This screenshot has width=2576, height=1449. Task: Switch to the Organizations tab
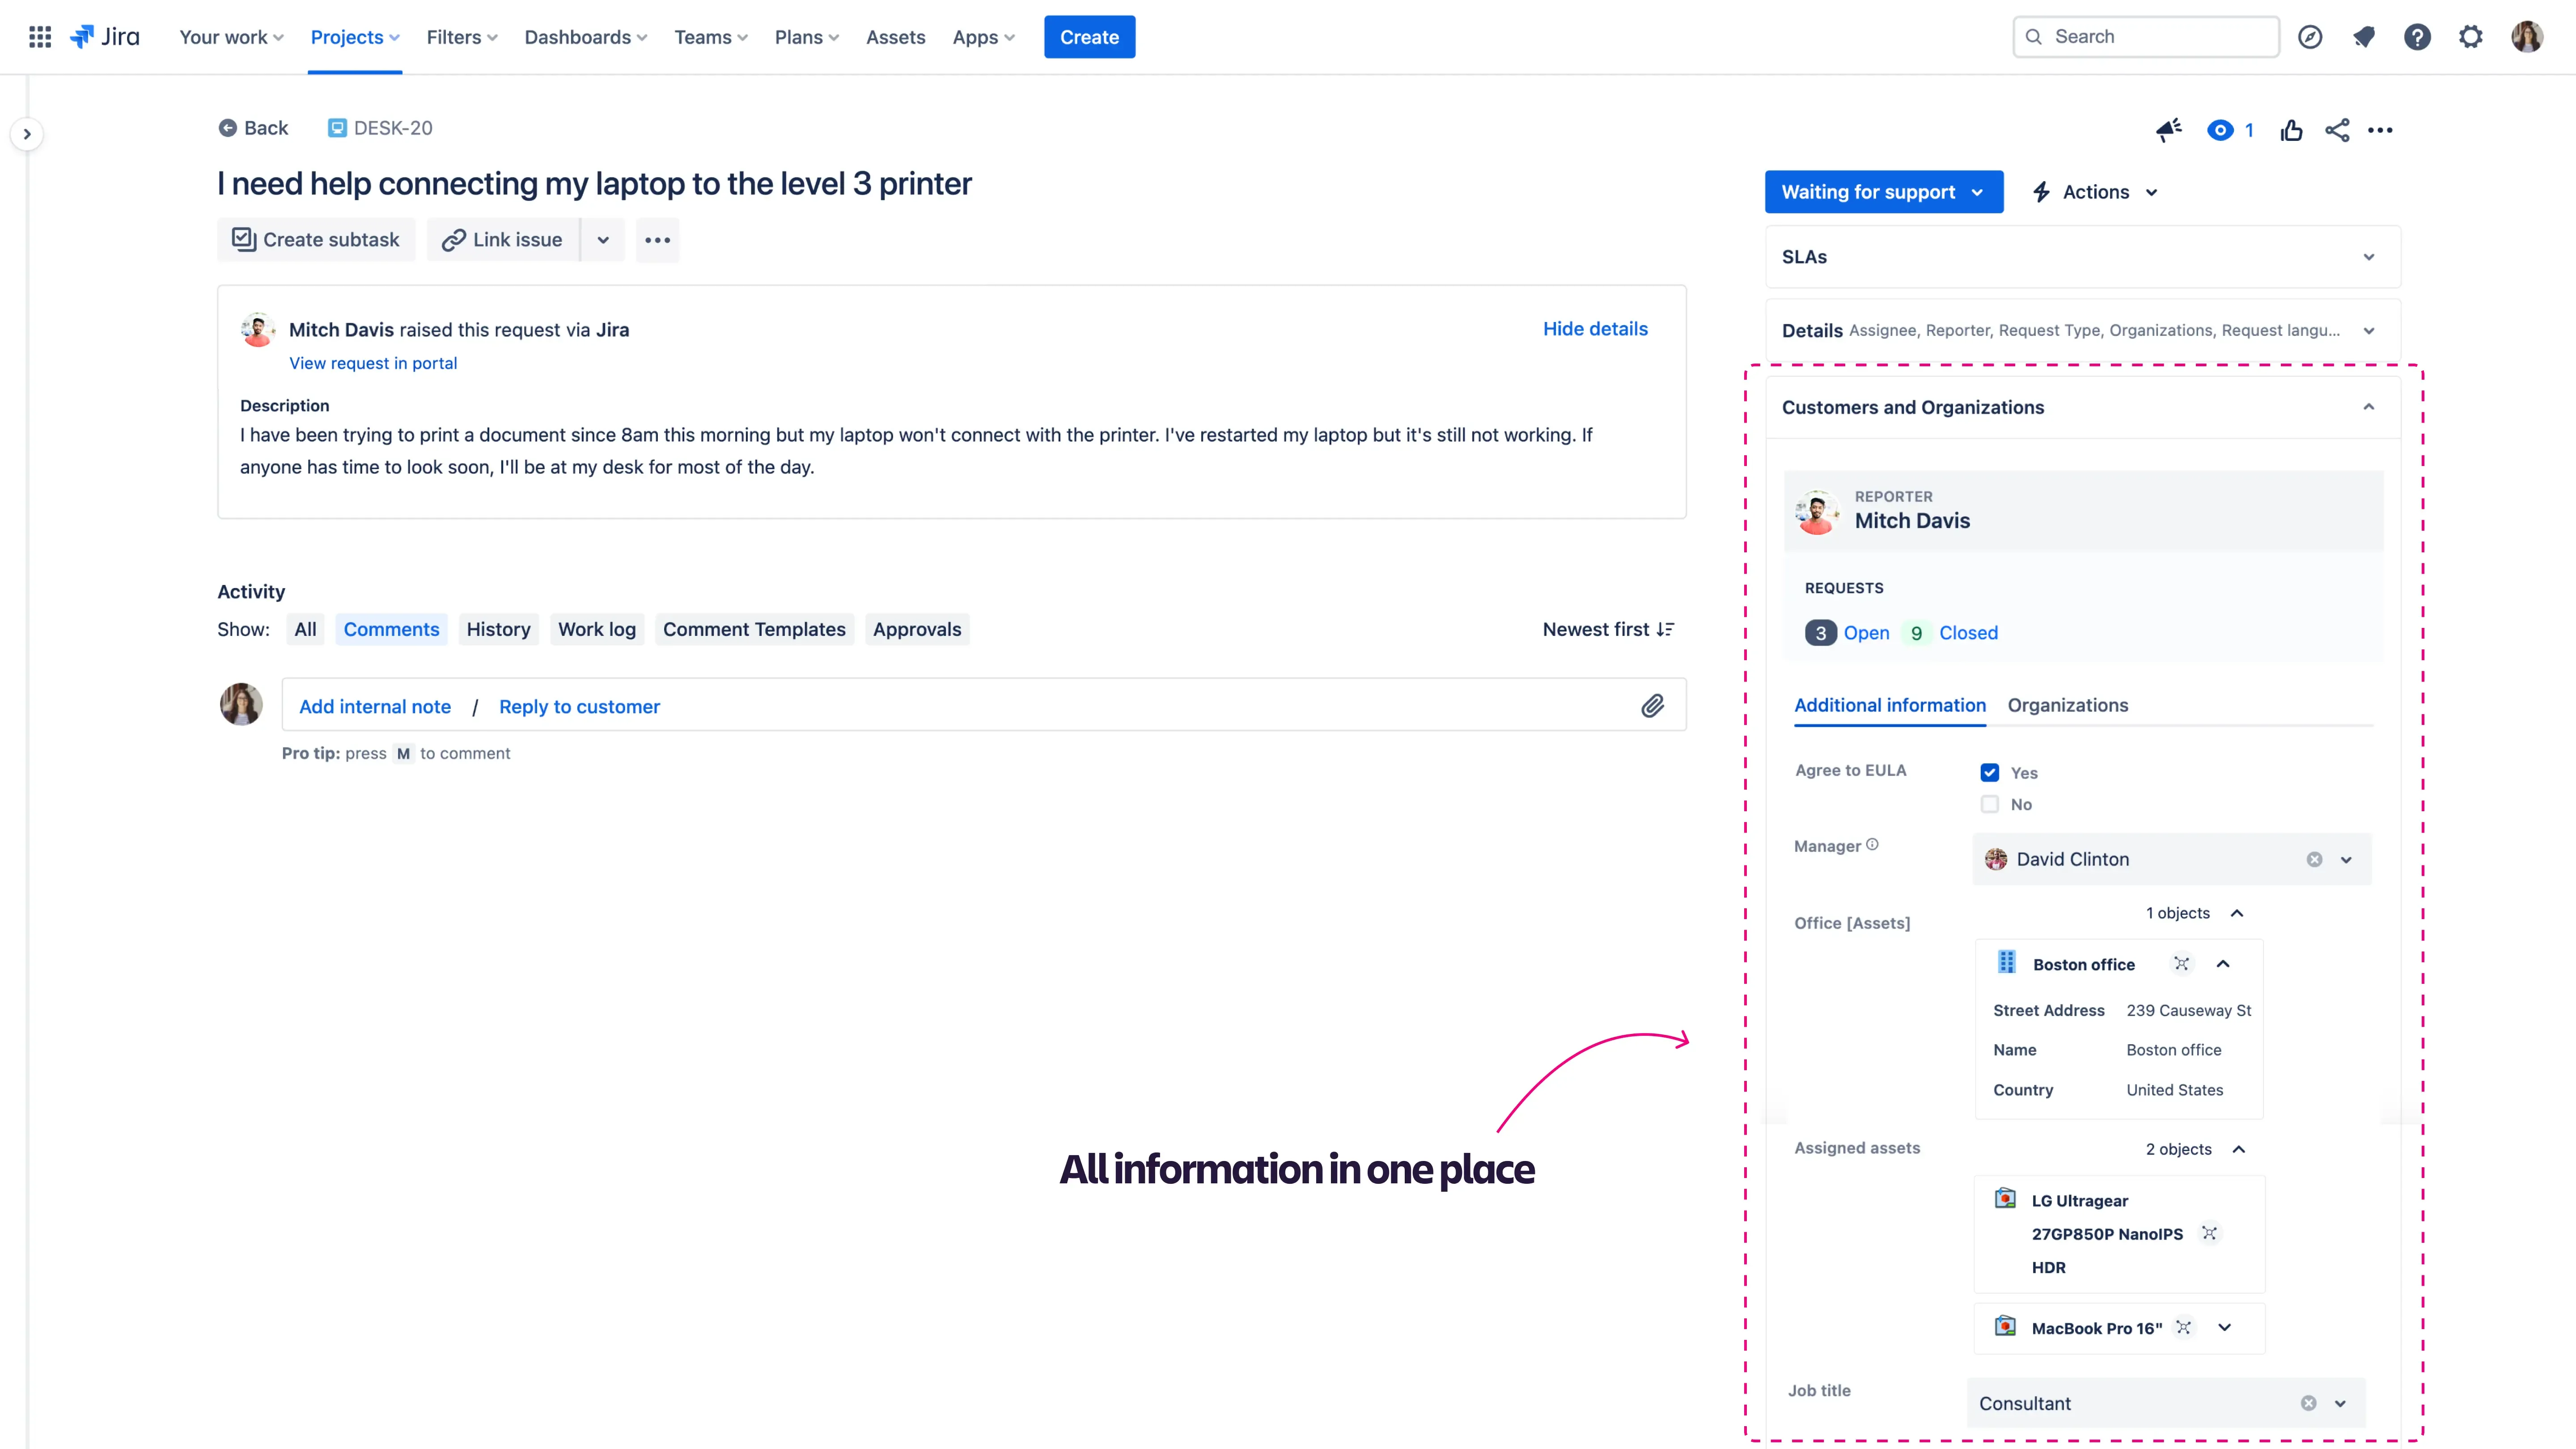click(2067, 705)
